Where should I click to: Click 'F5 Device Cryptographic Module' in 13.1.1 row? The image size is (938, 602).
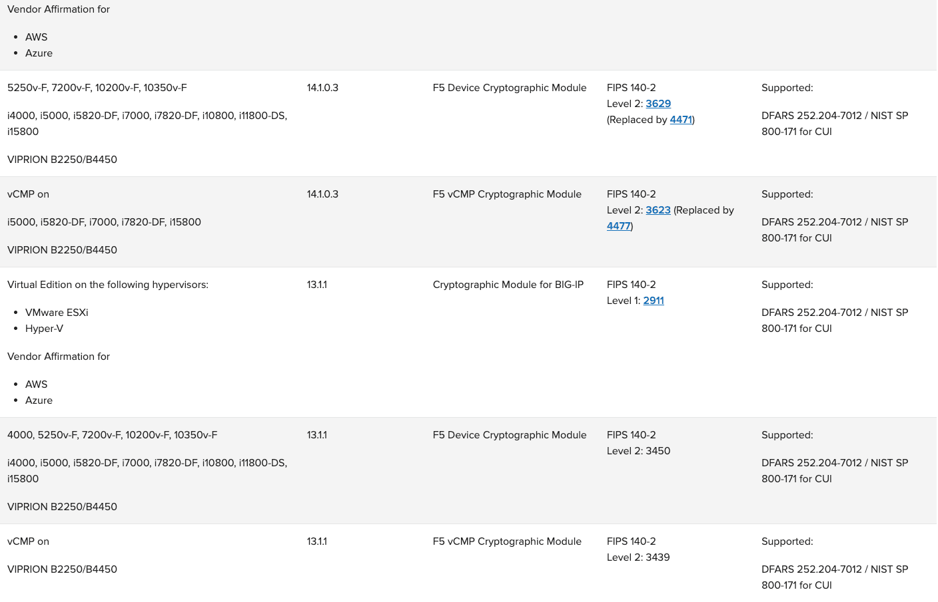510,435
